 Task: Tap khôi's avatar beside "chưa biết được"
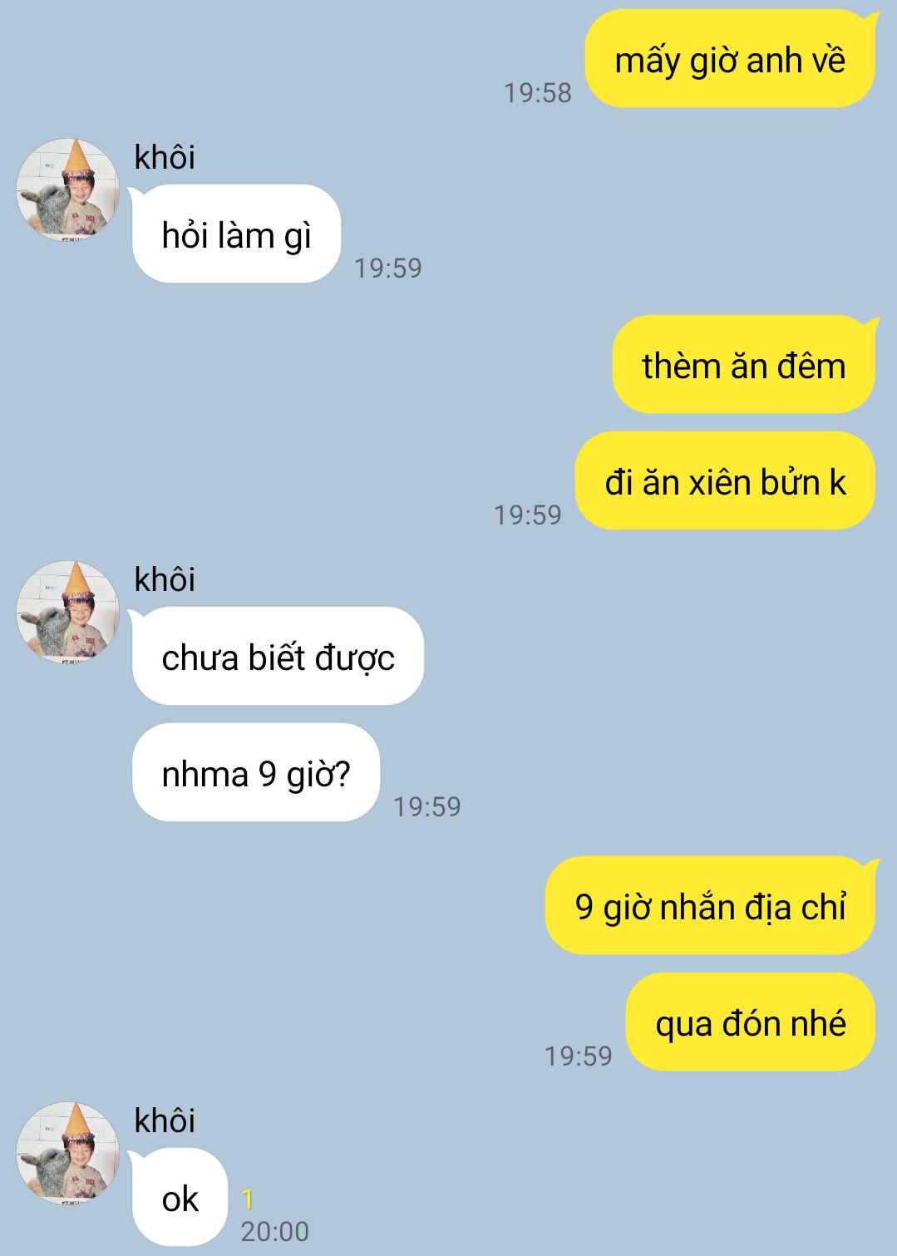[67, 613]
